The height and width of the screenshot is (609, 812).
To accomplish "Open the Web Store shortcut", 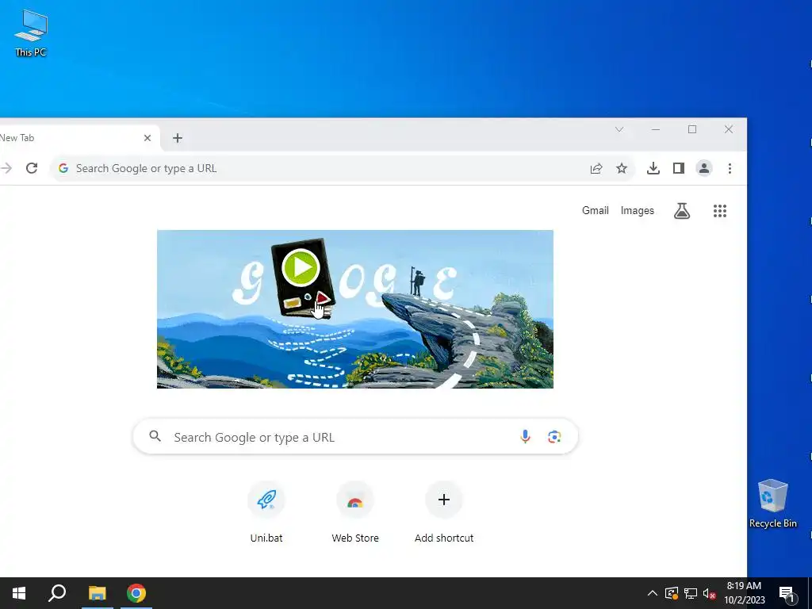I will (354, 511).
